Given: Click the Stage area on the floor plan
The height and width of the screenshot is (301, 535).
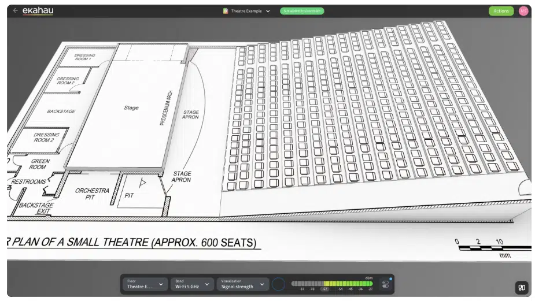Looking at the screenshot, I should tap(131, 107).
